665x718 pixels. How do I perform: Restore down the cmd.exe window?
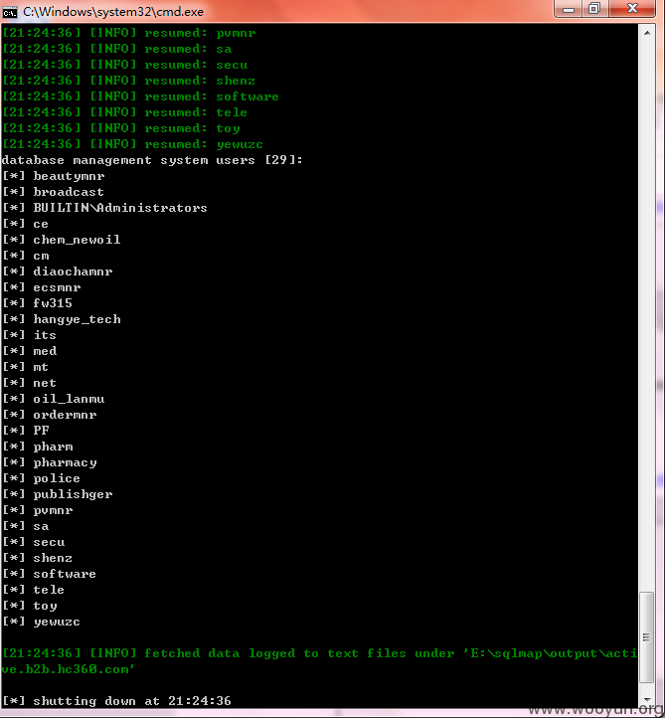coord(595,9)
